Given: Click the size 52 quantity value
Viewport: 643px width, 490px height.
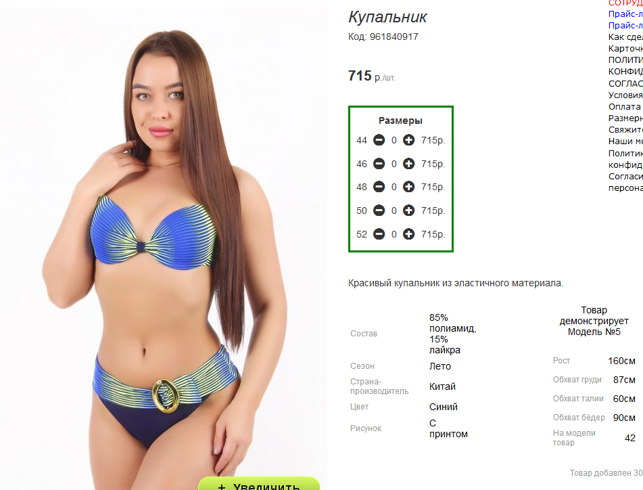Looking at the screenshot, I should click(x=394, y=234).
